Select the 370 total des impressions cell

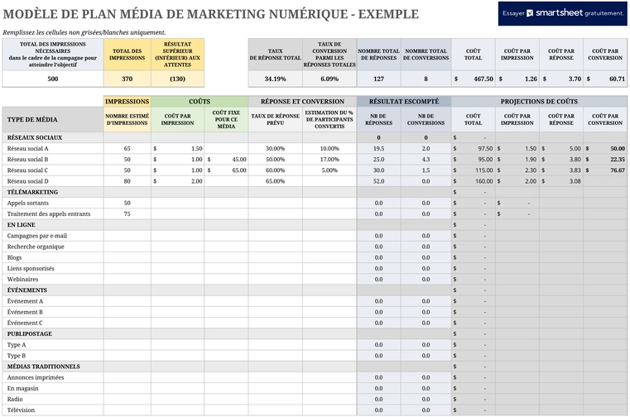click(x=127, y=79)
